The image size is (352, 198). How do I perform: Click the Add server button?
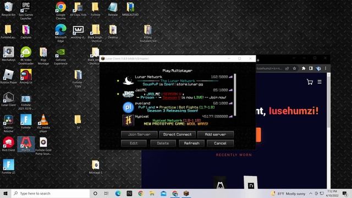[x=216, y=134]
